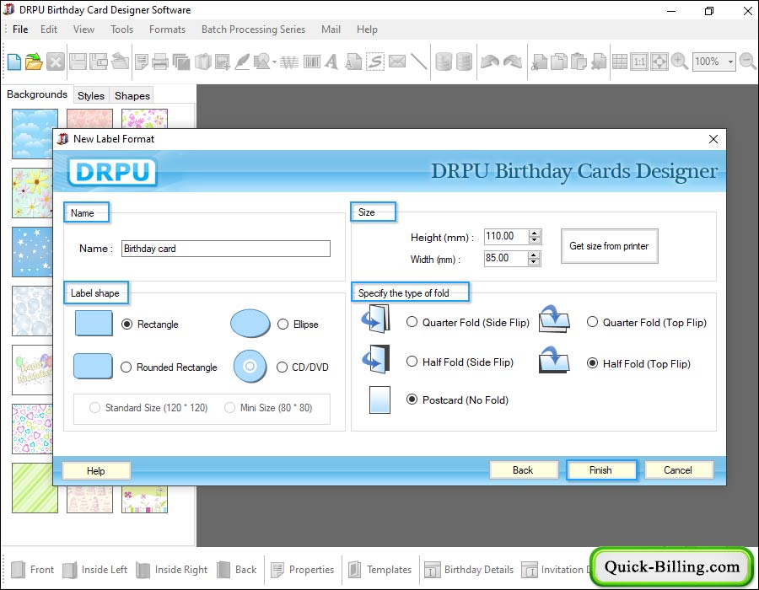Open the Formats menu
The height and width of the screenshot is (590, 759).
tap(167, 29)
